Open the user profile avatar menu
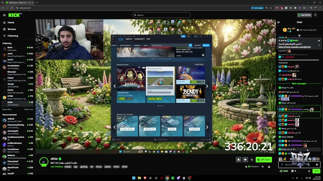 tap(315, 15)
